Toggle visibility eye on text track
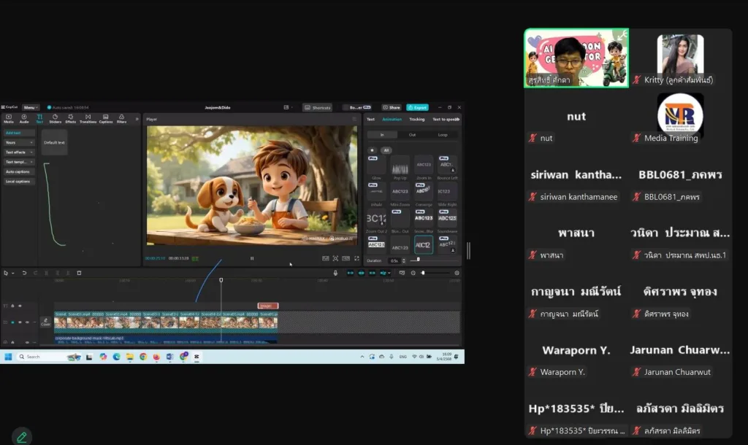 click(20, 306)
